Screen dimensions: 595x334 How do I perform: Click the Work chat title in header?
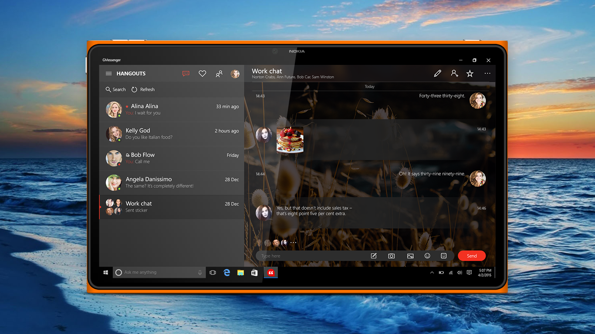tap(267, 71)
